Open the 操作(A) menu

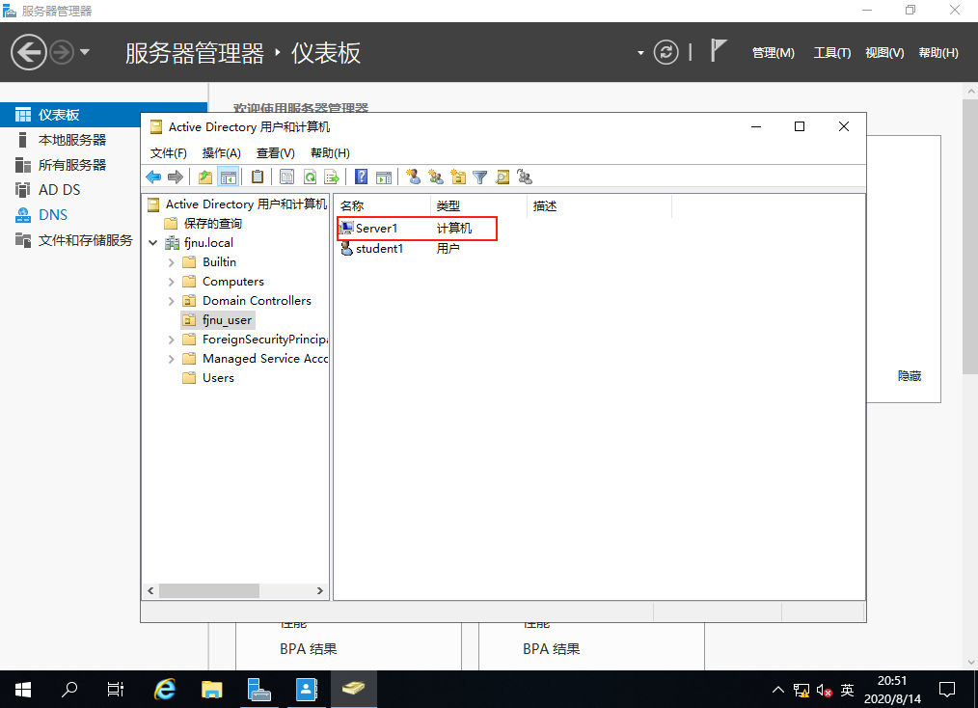click(222, 152)
